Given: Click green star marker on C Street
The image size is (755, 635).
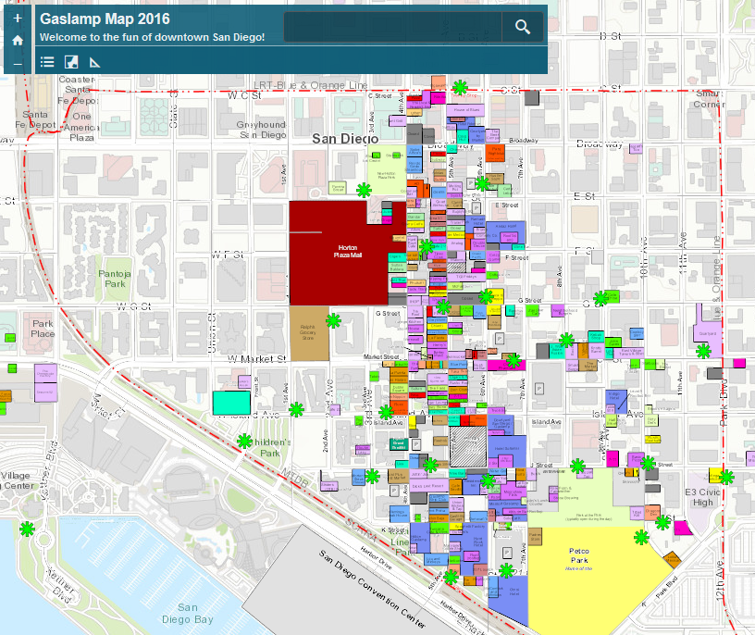Looking at the screenshot, I should [x=460, y=88].
